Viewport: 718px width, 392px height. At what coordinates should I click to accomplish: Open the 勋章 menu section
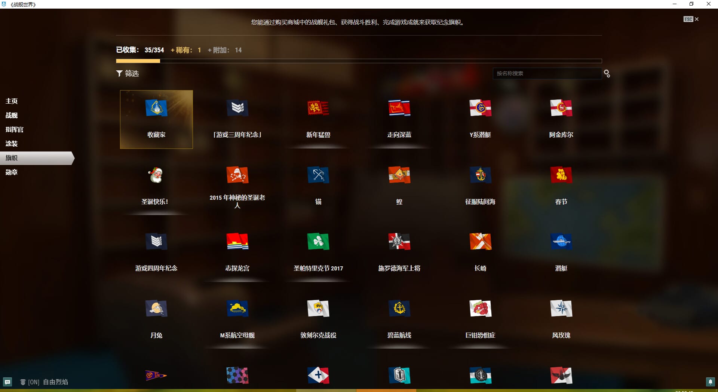coord(12,172)
